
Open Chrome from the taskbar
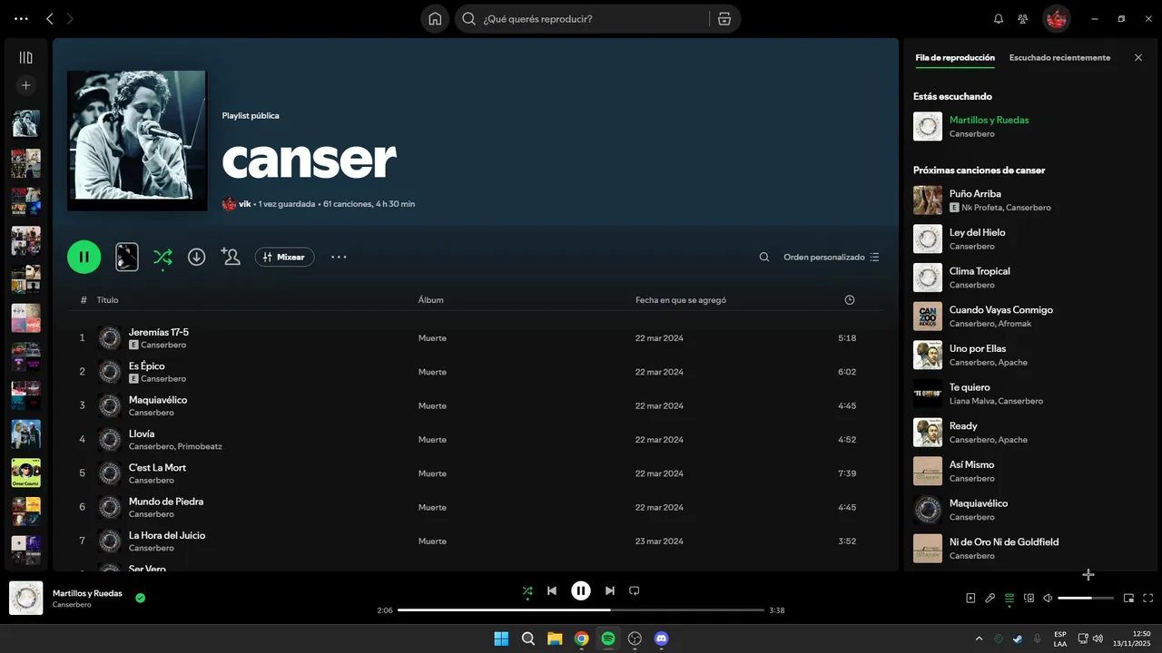[x=582, y=638]
